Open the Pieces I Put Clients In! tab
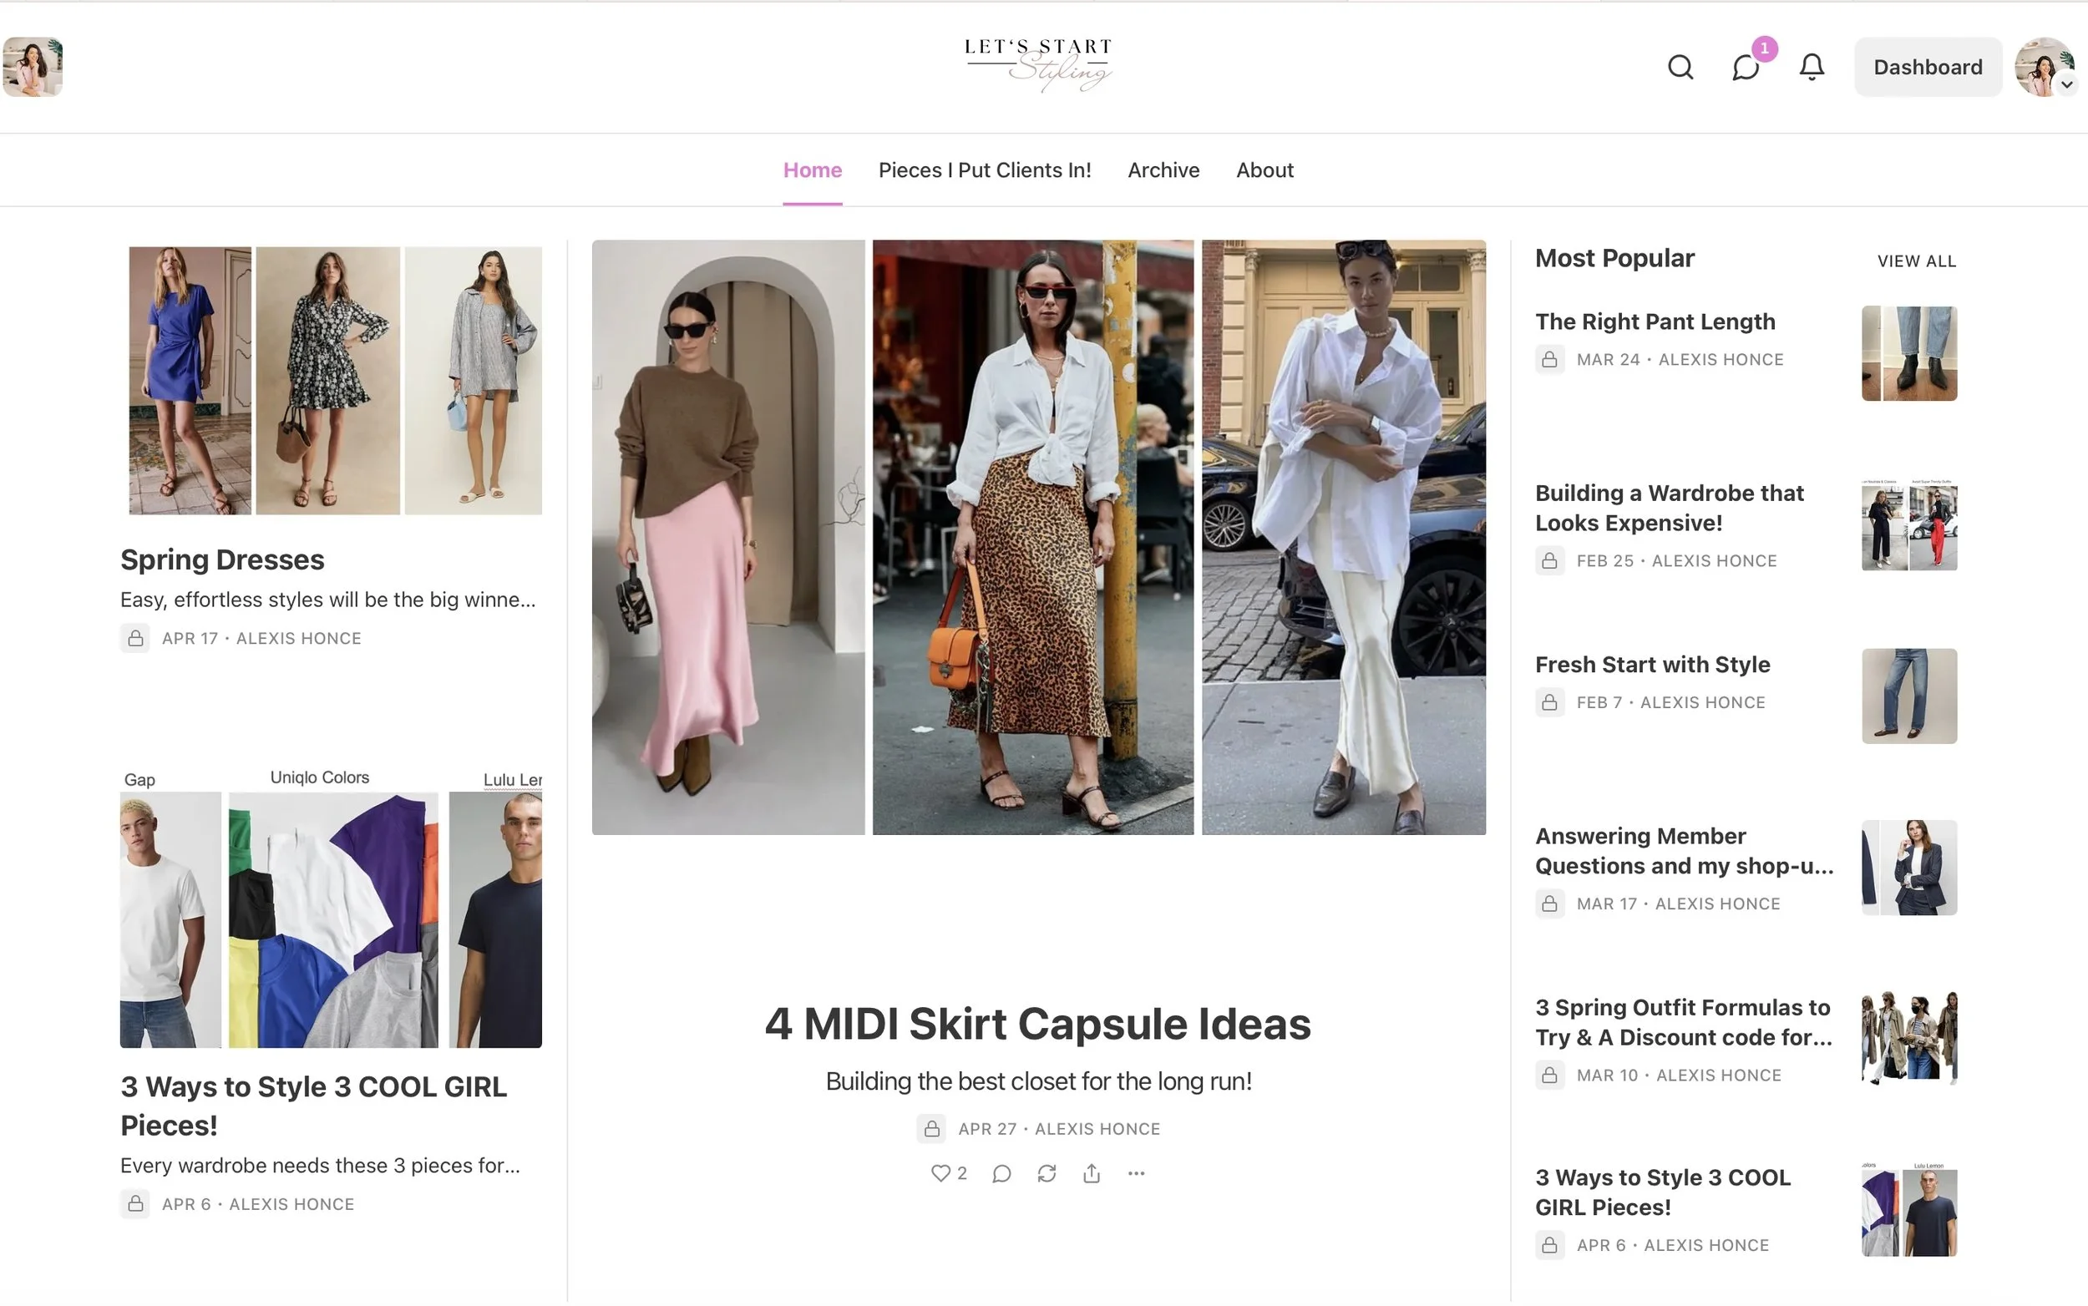 click(x=984, y=170)
